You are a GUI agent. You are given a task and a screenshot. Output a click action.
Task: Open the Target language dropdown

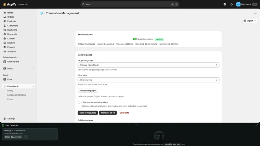[x=149, y=65]
